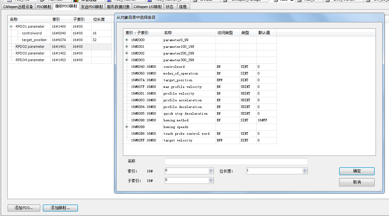
Task: Switch to the 状态 tab
Action: (170, 6)
